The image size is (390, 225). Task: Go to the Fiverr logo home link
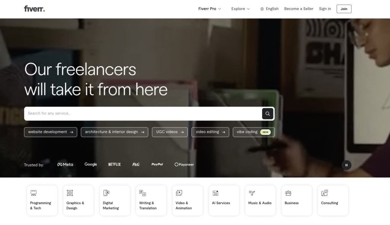(x=34, y=9)
